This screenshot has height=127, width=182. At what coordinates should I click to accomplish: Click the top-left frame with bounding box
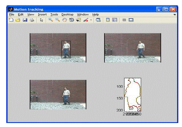point(58,48)
